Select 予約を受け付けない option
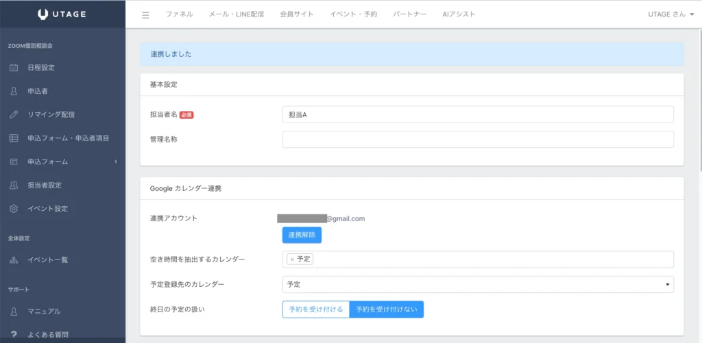The height and width of the screenshot is (343, 702). tap(387, 309)
